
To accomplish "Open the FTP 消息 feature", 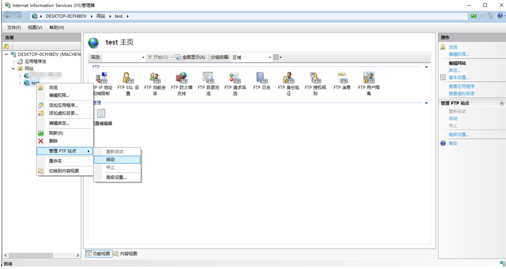I will pos(342,81).
